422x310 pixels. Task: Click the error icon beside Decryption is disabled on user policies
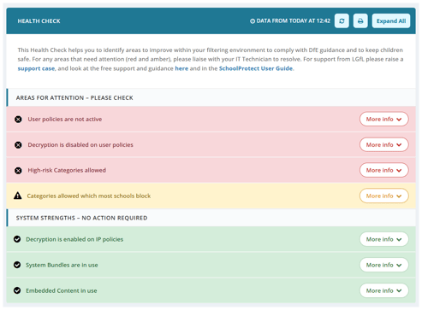point(18,145)
